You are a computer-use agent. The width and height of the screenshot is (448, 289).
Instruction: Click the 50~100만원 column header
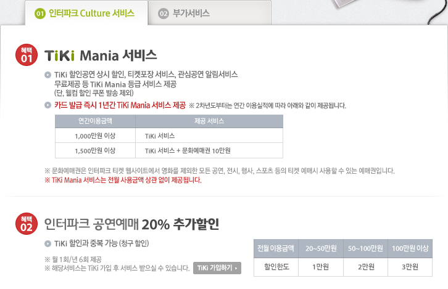[365, 248]
